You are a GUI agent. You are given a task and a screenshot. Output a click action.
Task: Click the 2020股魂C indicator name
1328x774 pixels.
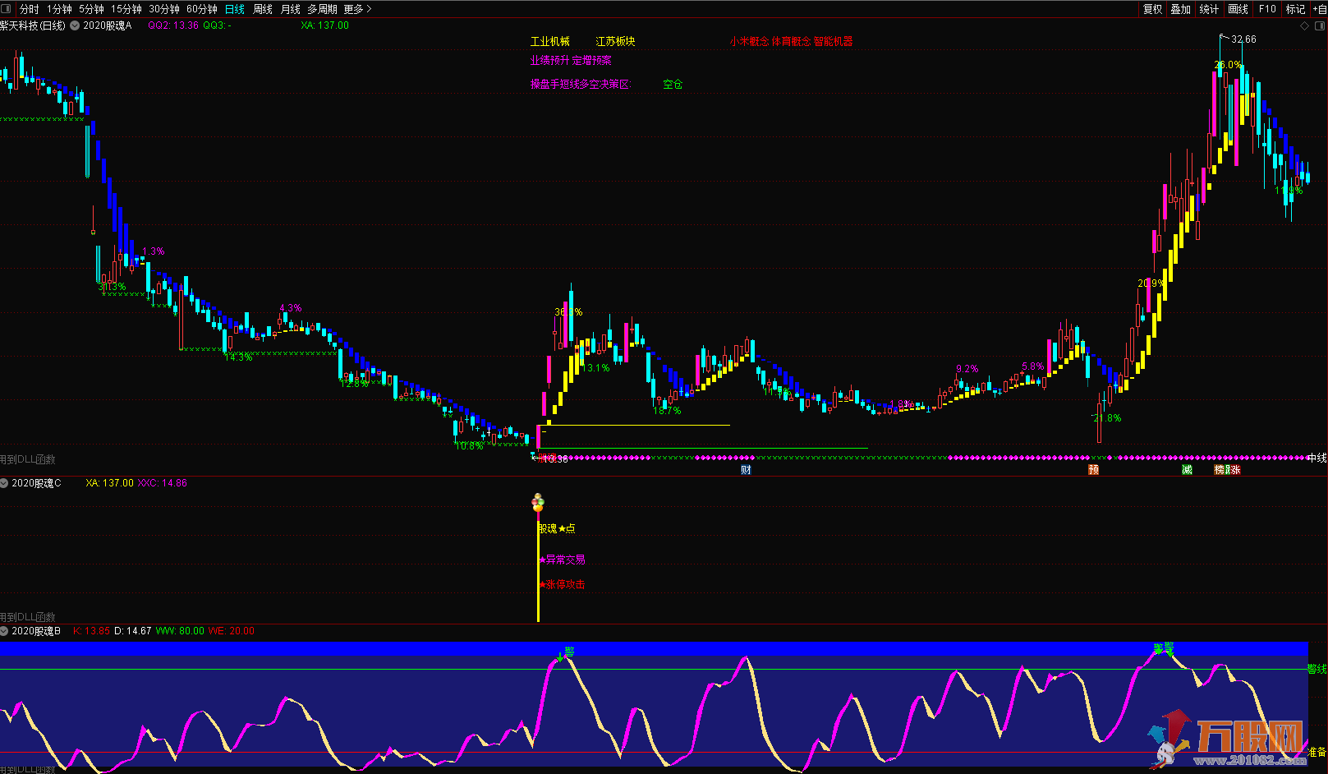tap(36, 483)
